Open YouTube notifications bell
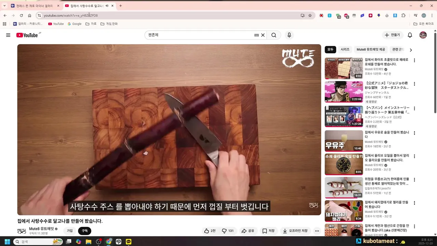Image resolution: width=437 pixels, height=246 pixels. point(410,35)
